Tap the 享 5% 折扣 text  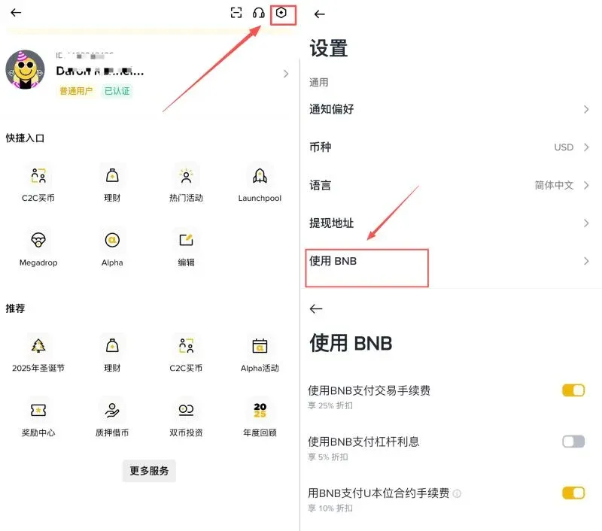[x=328, y=457]
